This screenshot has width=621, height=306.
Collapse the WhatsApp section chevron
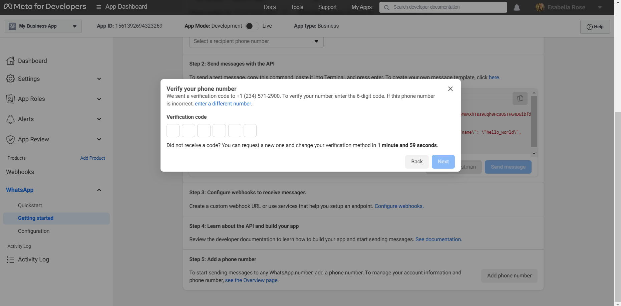99,190
